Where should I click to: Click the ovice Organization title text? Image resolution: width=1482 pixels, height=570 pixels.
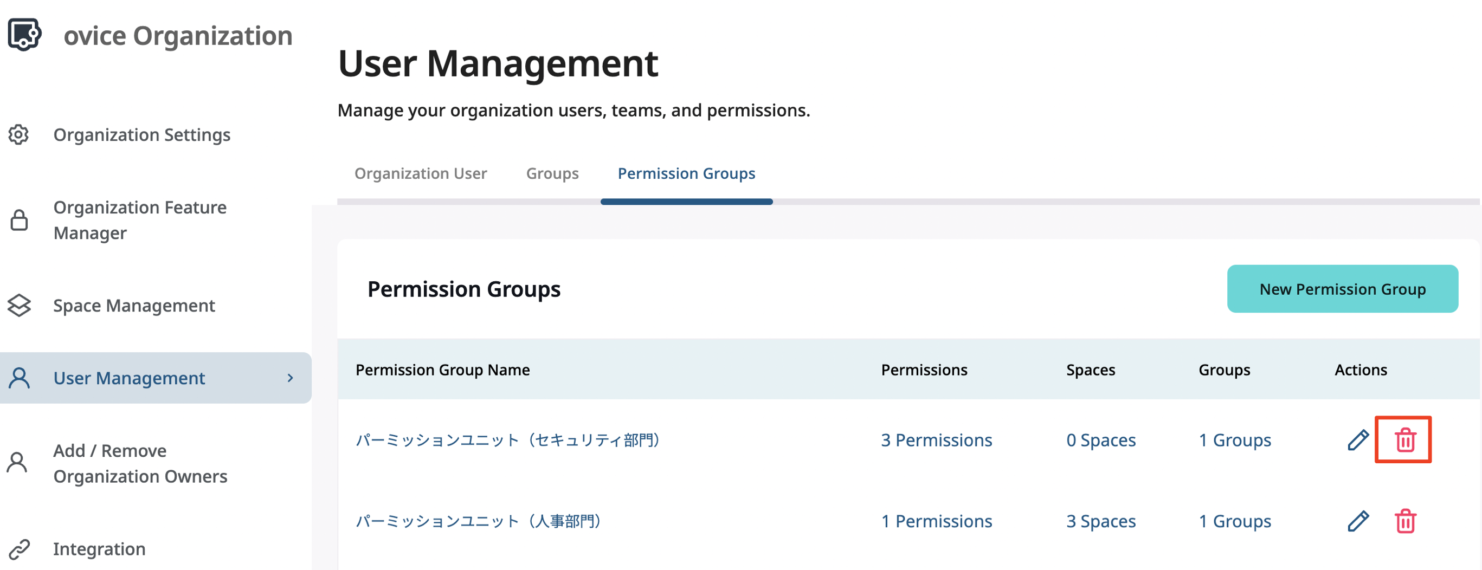[x=178, y=36]
